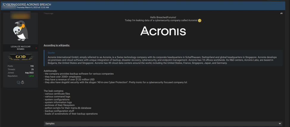The height and width of the screenshot is (127, 290).
Task: Click the Threads count 25
Action: 32,69
